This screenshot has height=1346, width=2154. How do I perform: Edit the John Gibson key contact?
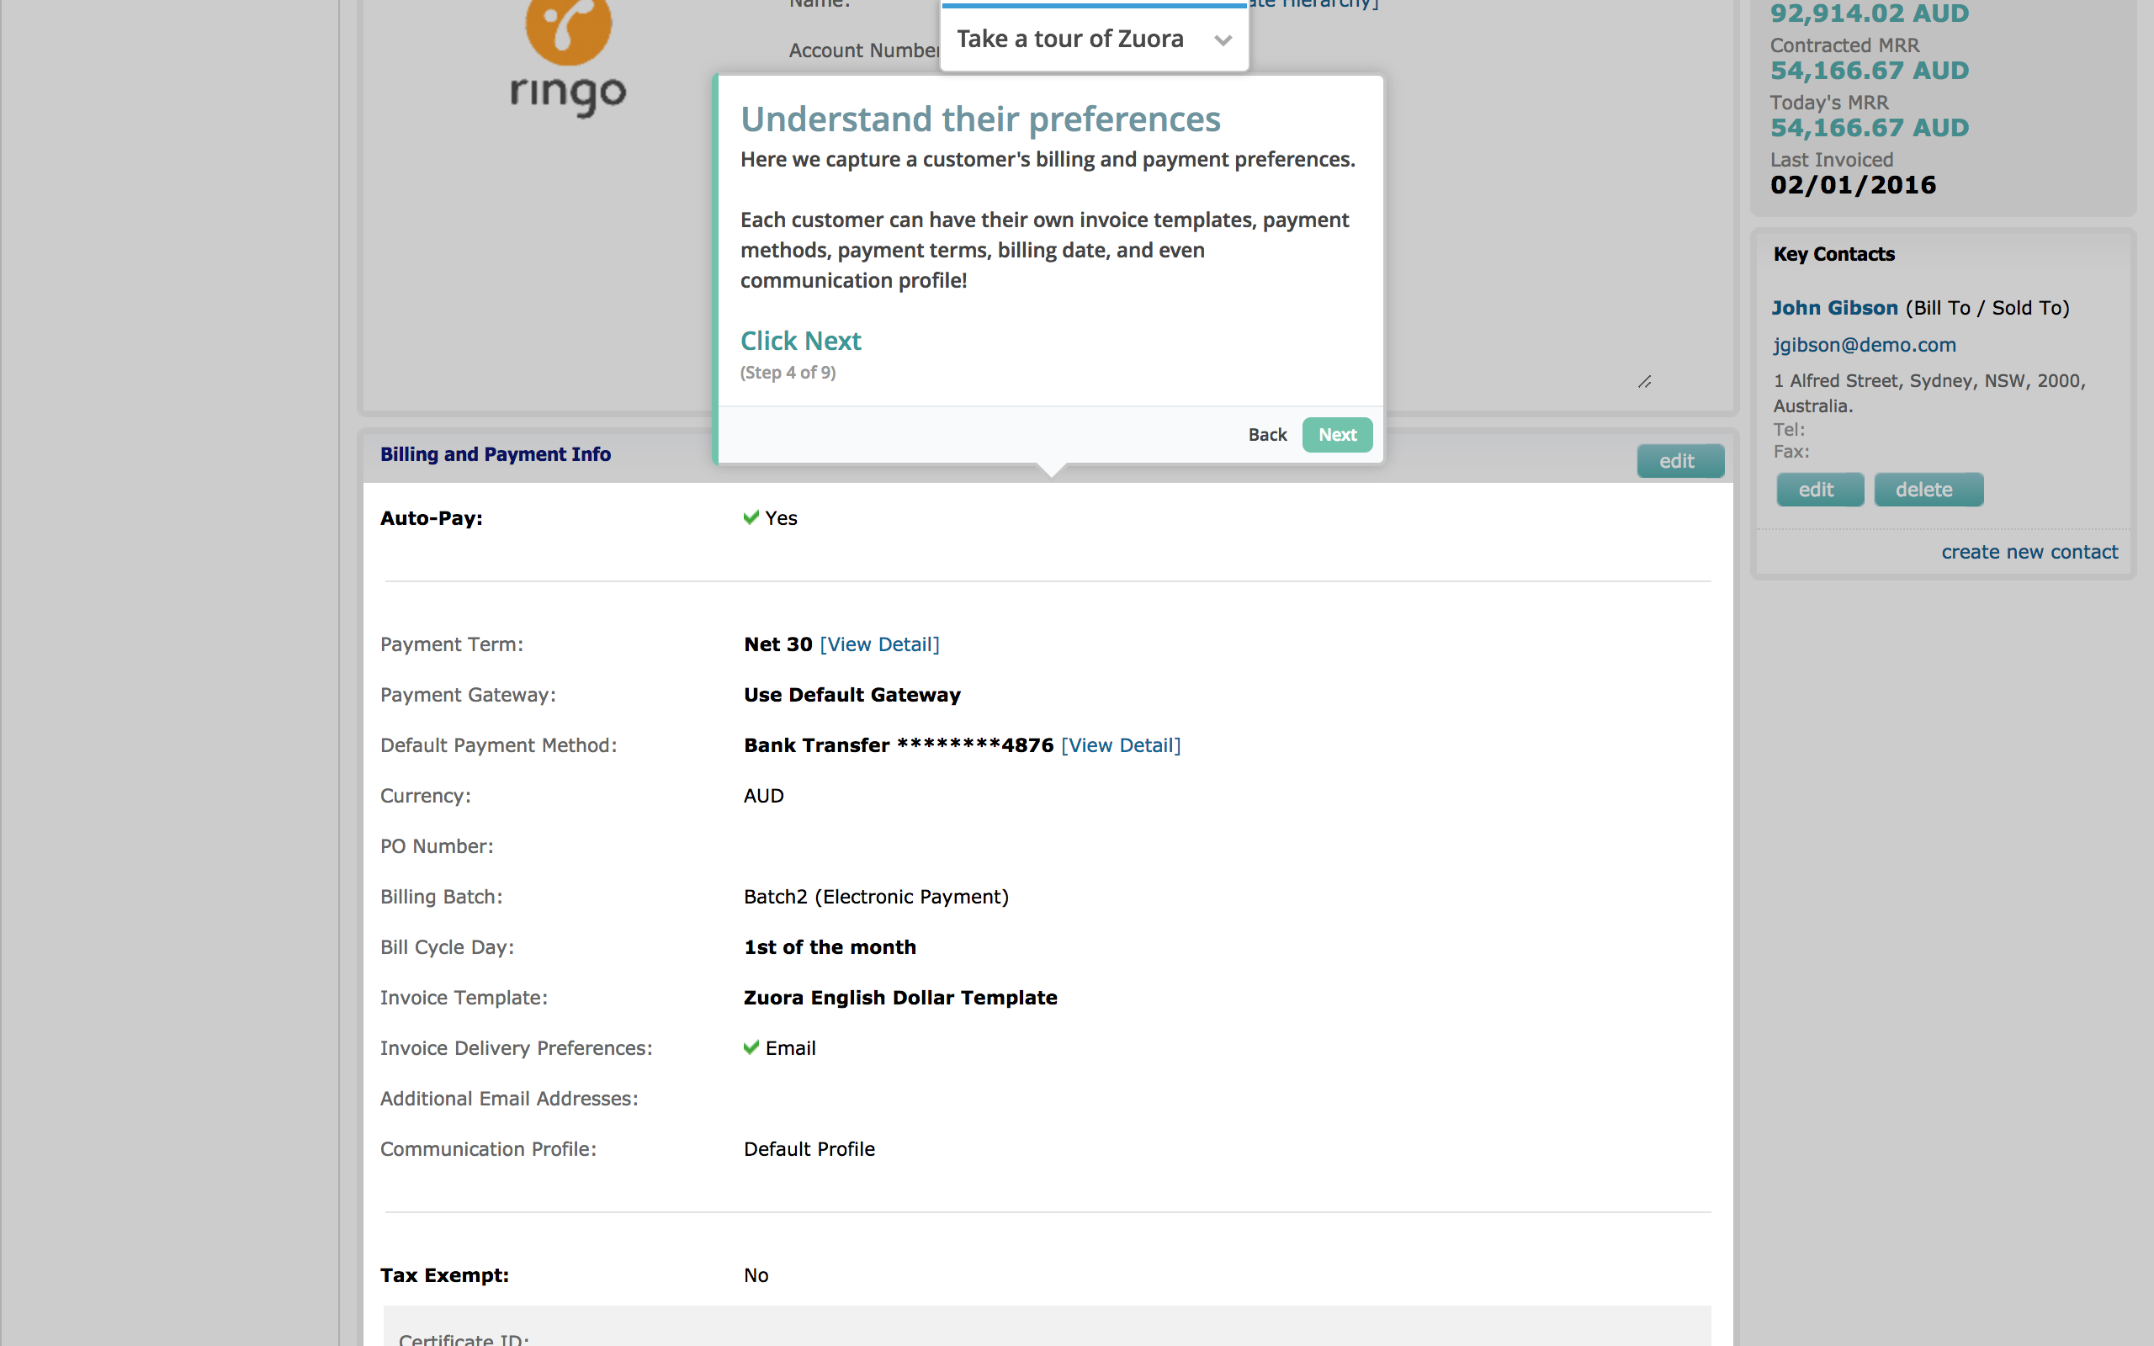pyautogui.click(x=1819, y=490)
